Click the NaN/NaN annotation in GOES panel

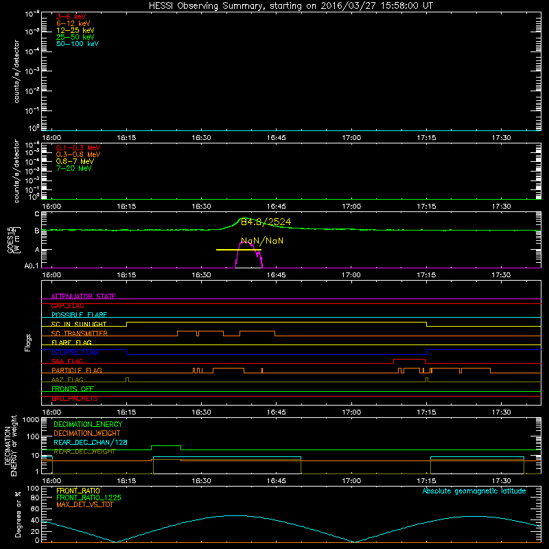coord(262,241)
